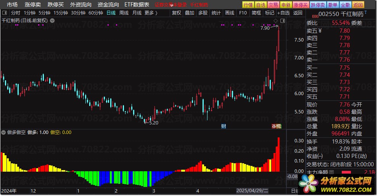
Task: Open the 做多做空 indicator dropdown circle
Action: coord(3,132)
